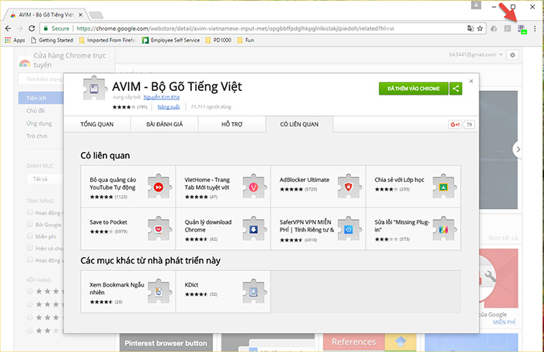Open the Employee Self Service bookmark
The width and height of the screenshot is (544, 352).
point(171,40)
